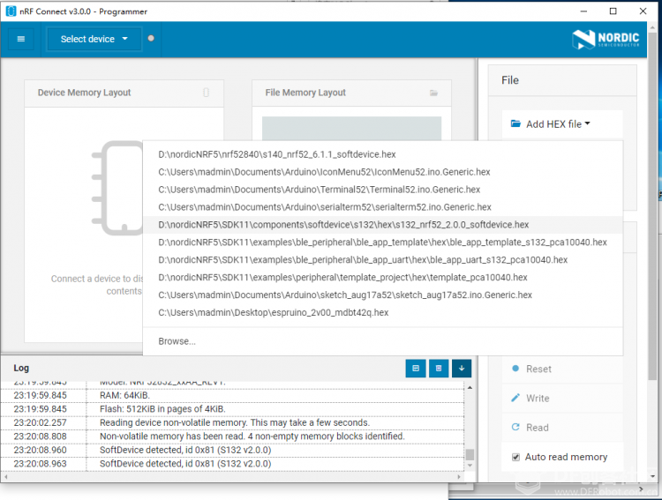The image size is (662, 500).
Task: Click the log horizontal scroll left arrow
Action: coord(5,477)
